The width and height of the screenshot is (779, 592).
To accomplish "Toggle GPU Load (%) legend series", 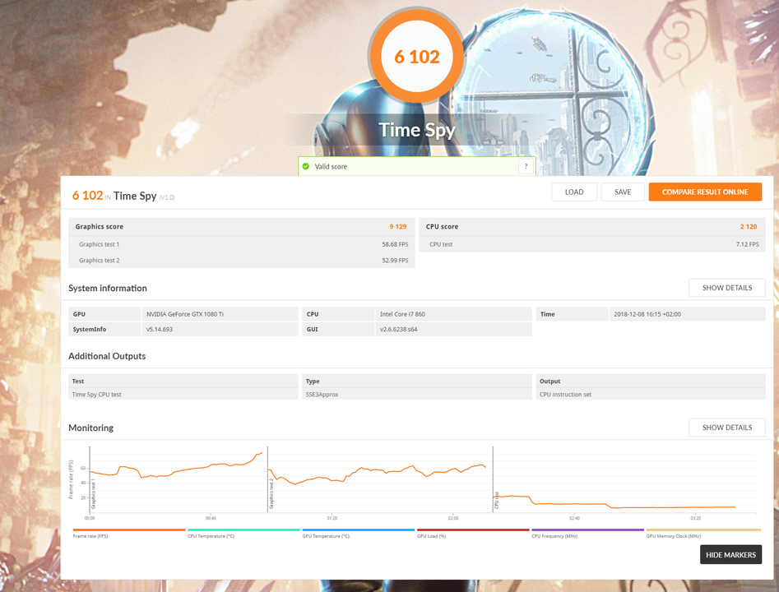I will pyautogui.click(x=473, y=534).
